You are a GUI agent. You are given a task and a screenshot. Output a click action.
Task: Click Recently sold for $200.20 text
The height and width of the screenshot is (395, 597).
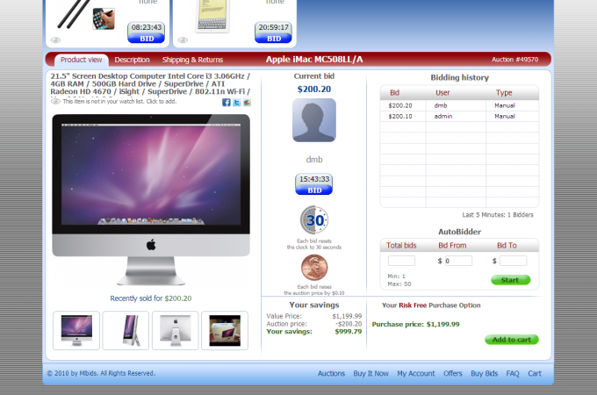pyautogui.click(x=151, y=298)
